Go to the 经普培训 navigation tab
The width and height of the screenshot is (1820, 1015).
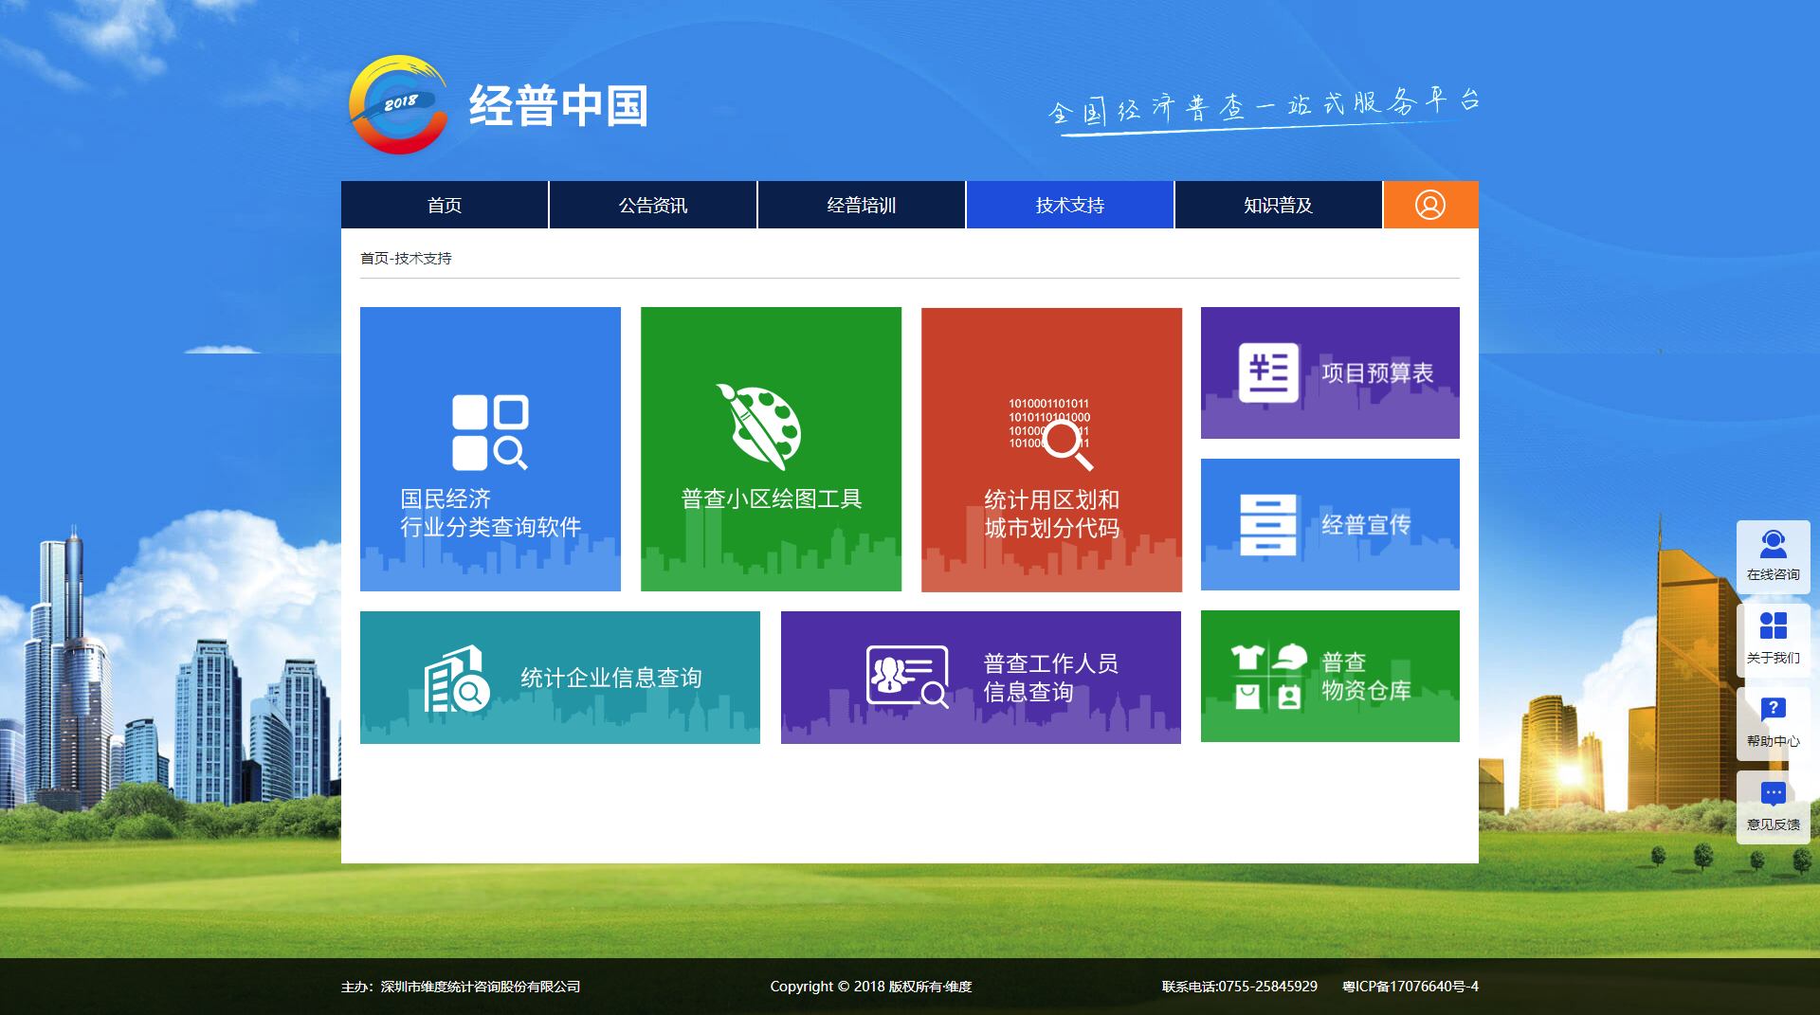(x=862, y=205)
